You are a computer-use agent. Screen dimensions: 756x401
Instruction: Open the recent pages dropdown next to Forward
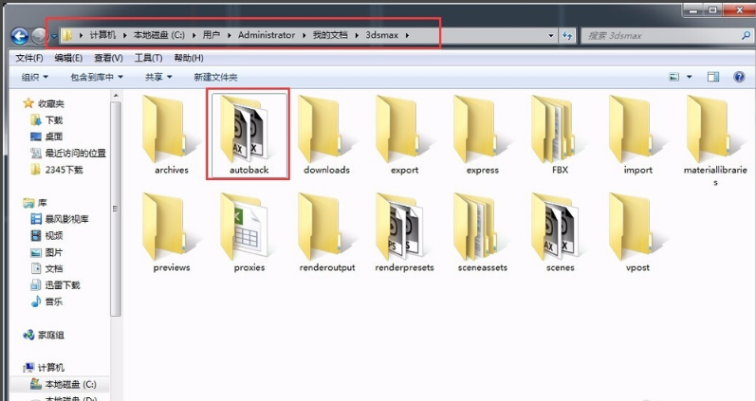click(x=54, y=36)
